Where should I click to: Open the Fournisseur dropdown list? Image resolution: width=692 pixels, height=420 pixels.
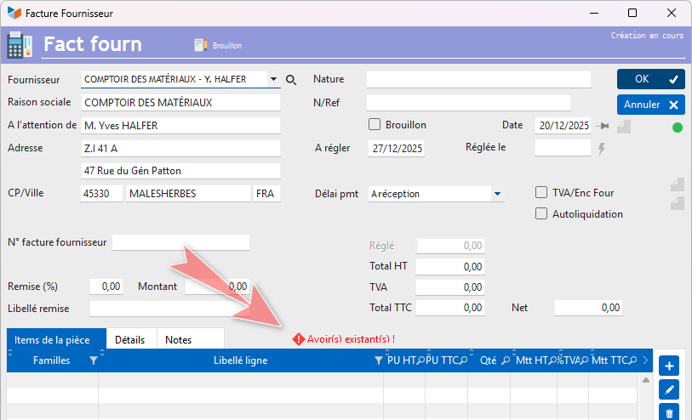(x=273, y=79)
